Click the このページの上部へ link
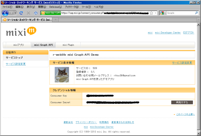Image resolution: width=201 pixels, height=136 pixels. [185, 114]
